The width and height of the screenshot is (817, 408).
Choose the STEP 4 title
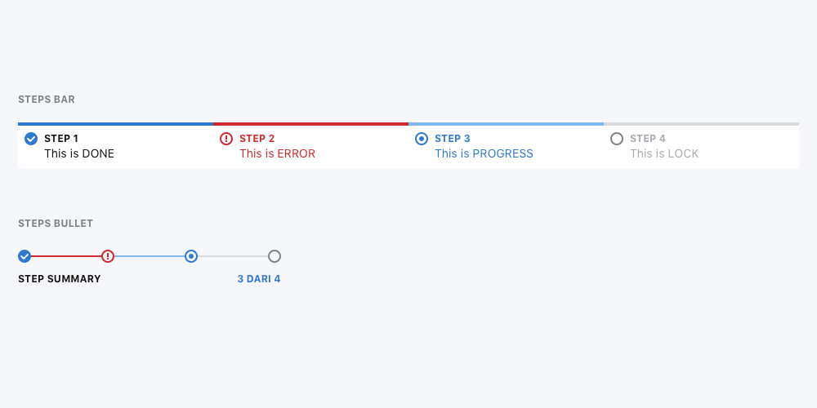point(647,139)
